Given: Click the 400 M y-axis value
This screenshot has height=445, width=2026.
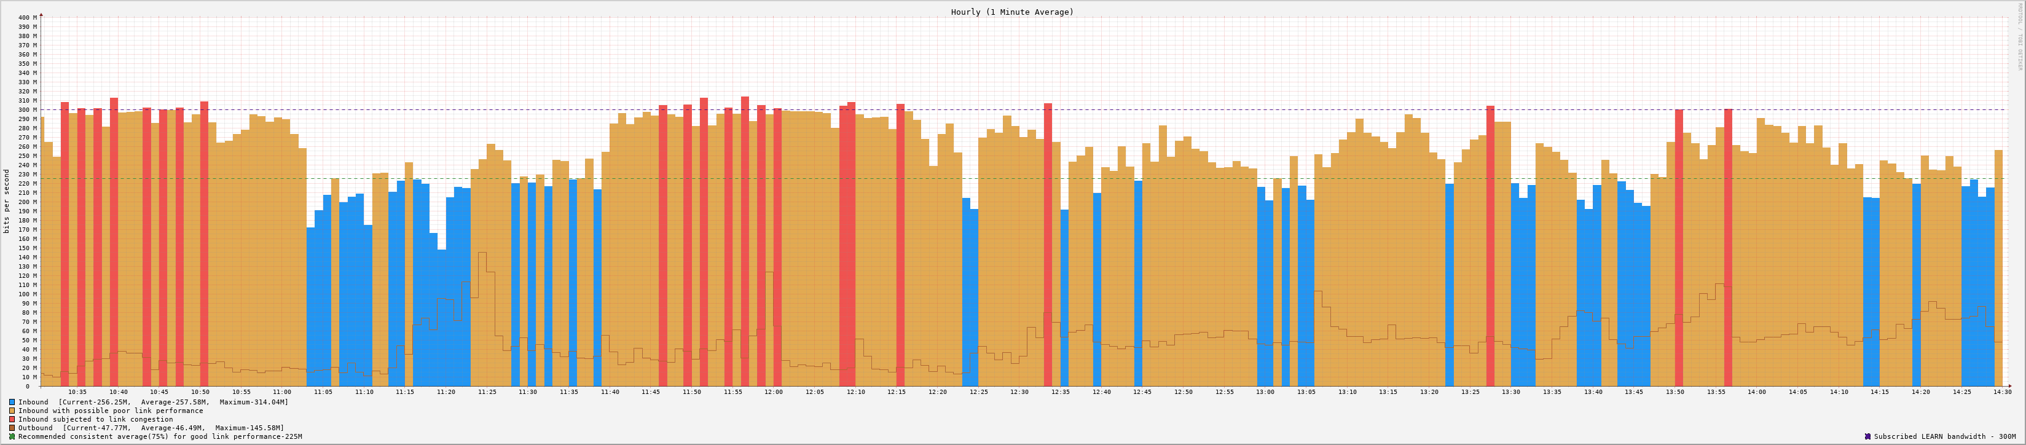Looking at the screenshot, I should (x=28, y=17).
